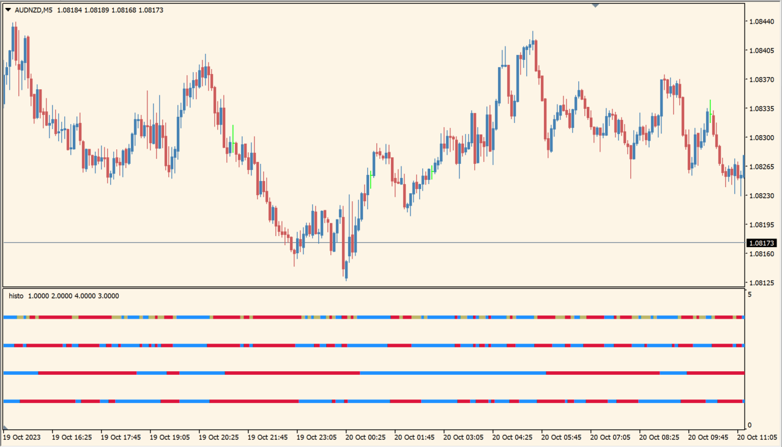Click the 20 Oct 09:45 time label
Image resolution: width=782 pixels, height=447 pixels.
(x=709, y=437)
